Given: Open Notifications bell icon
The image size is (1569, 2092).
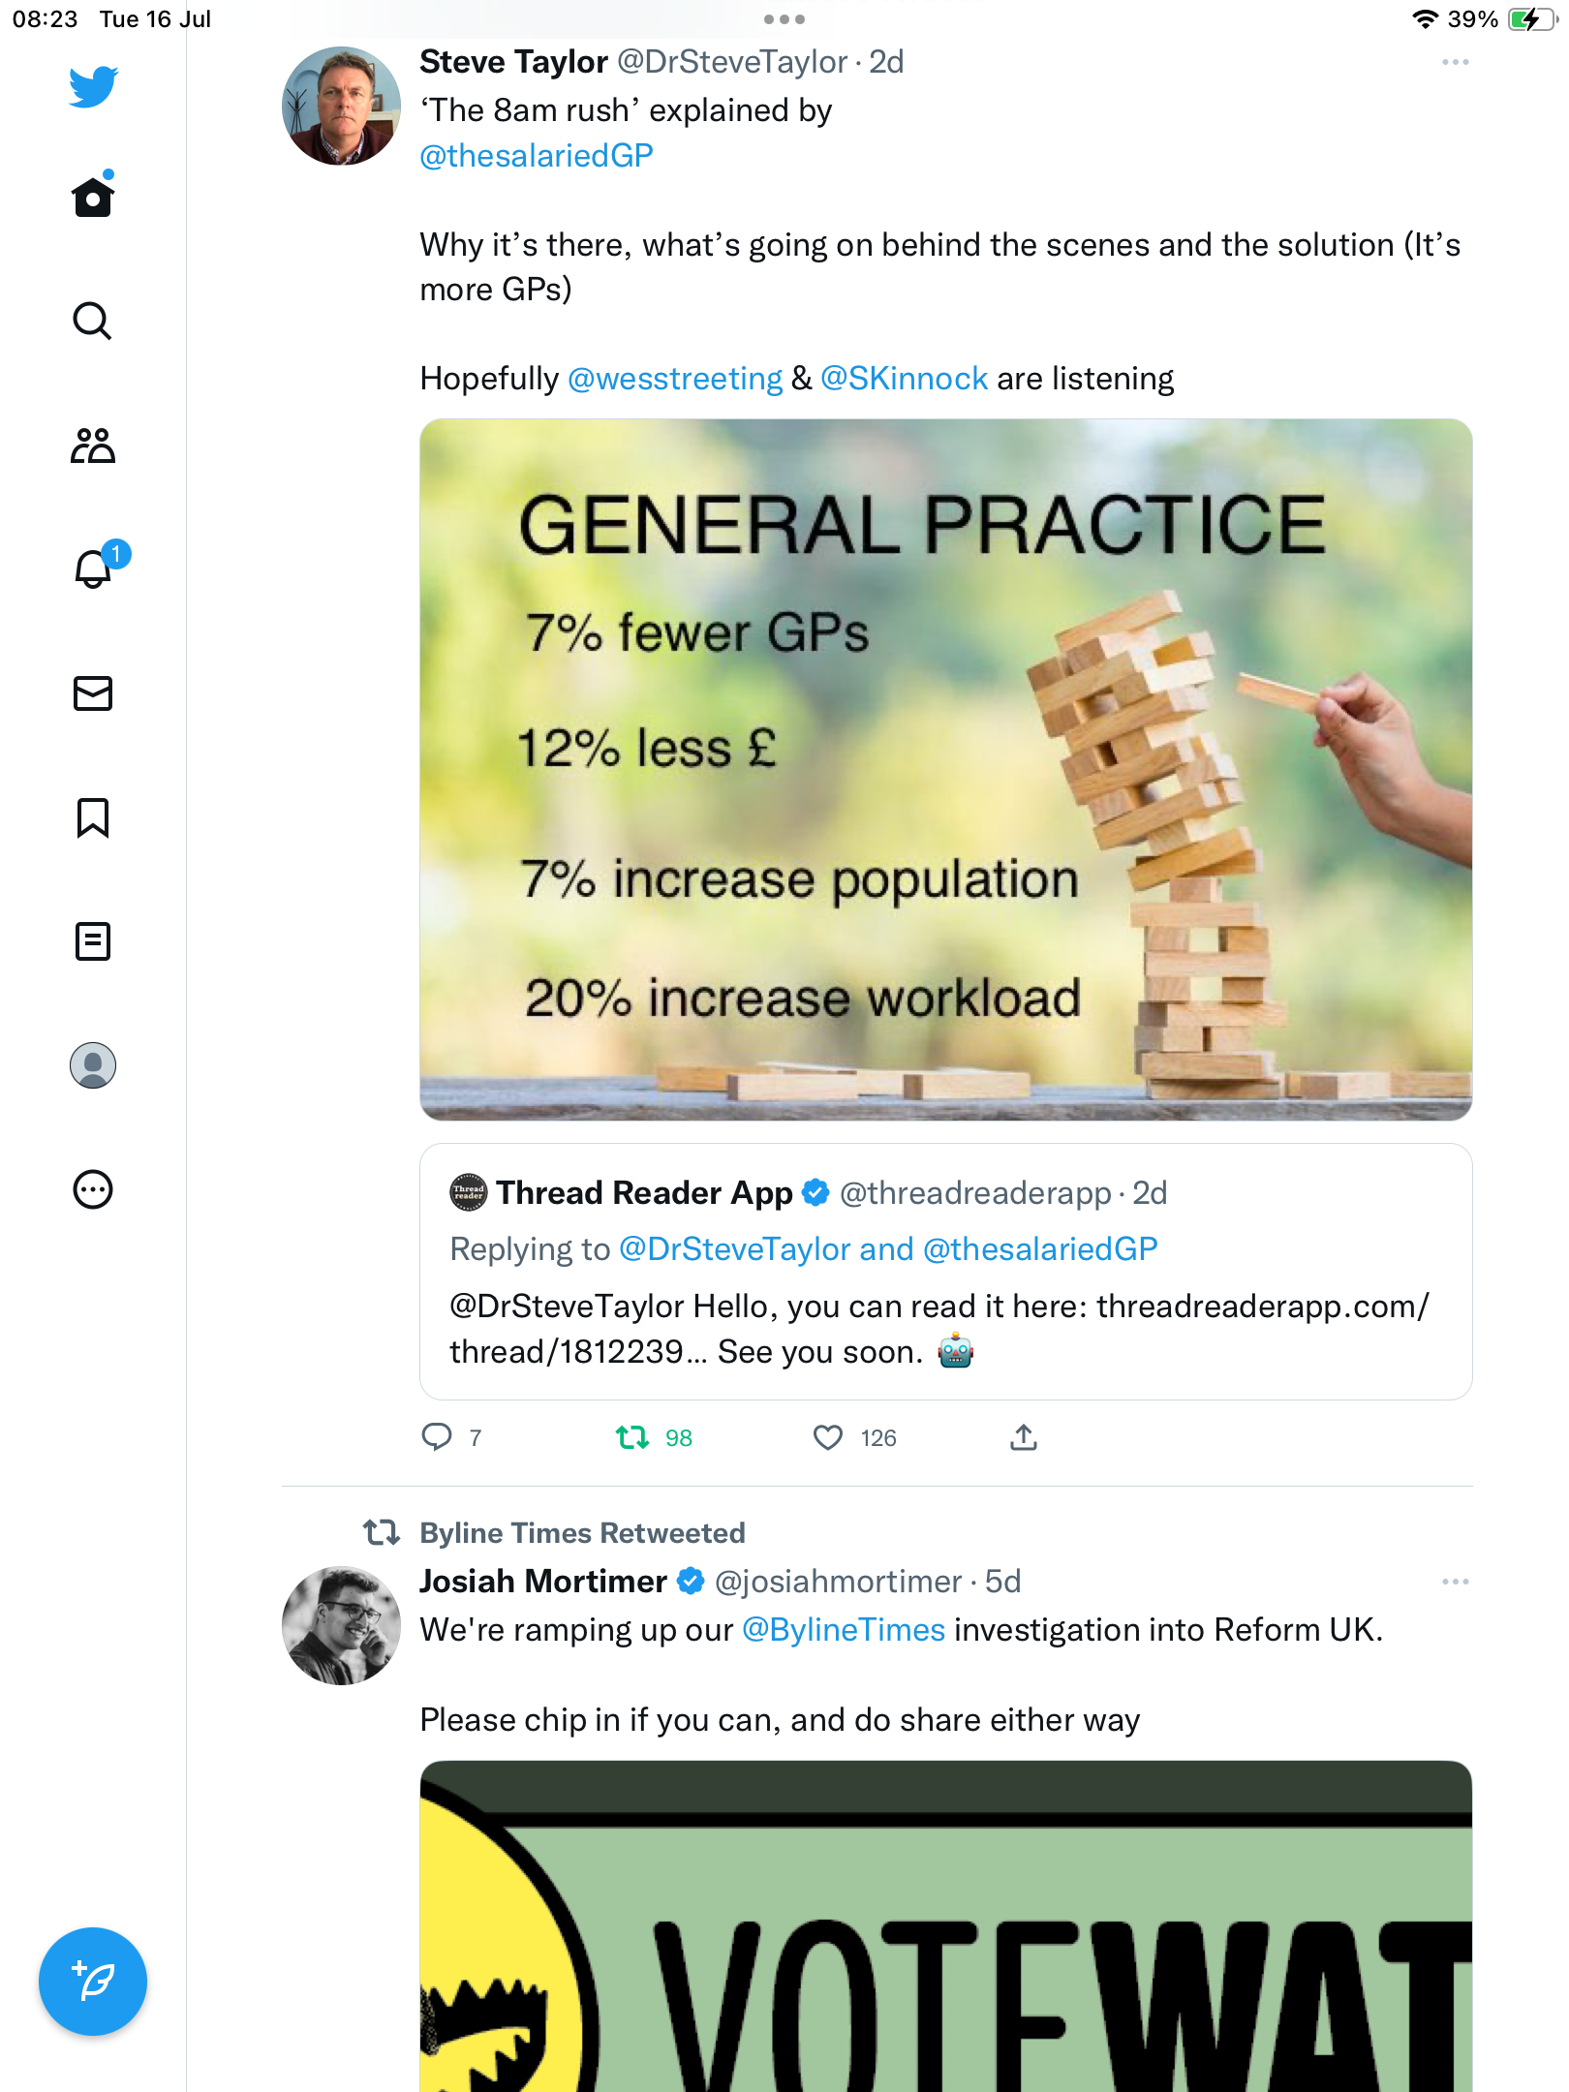Looking at the screenshot, I should pyautogui.click(x=93, y=569).
